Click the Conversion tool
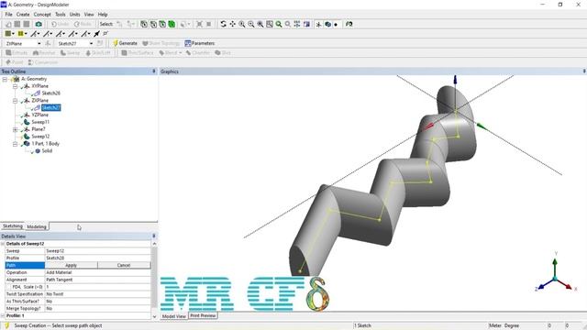Image resolution: width=587 pixels, height=330 pixels. click(x=43, y=62)
